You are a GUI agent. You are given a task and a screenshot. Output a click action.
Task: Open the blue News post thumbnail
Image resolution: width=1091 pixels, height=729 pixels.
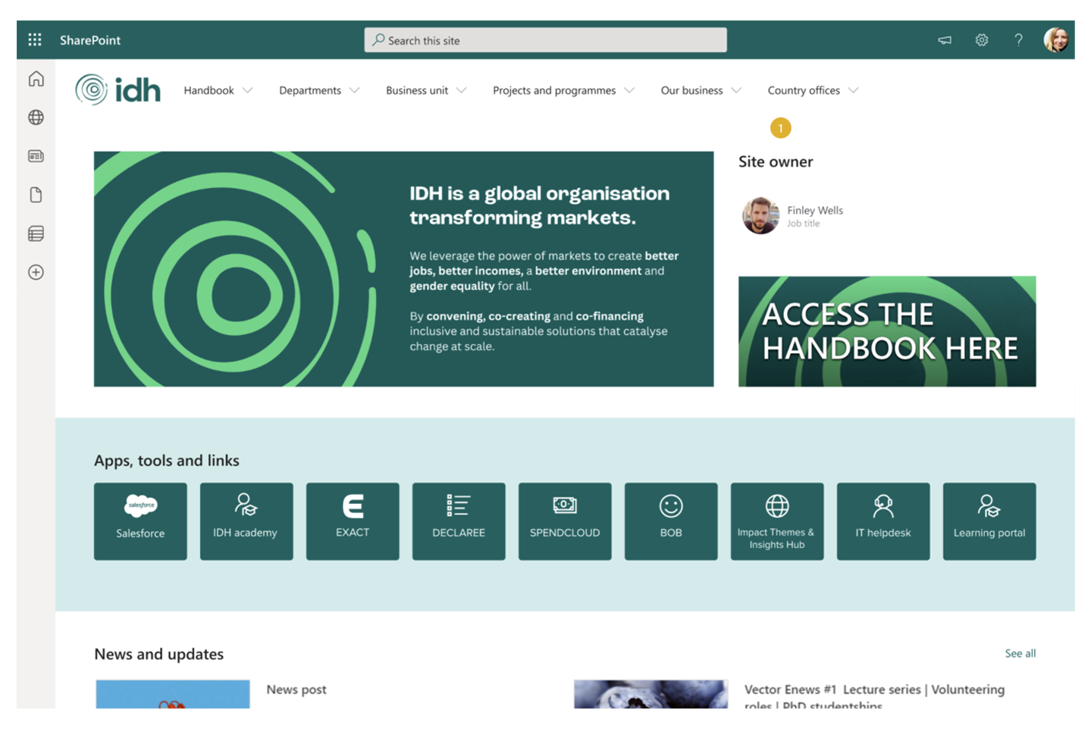point(173,694)
